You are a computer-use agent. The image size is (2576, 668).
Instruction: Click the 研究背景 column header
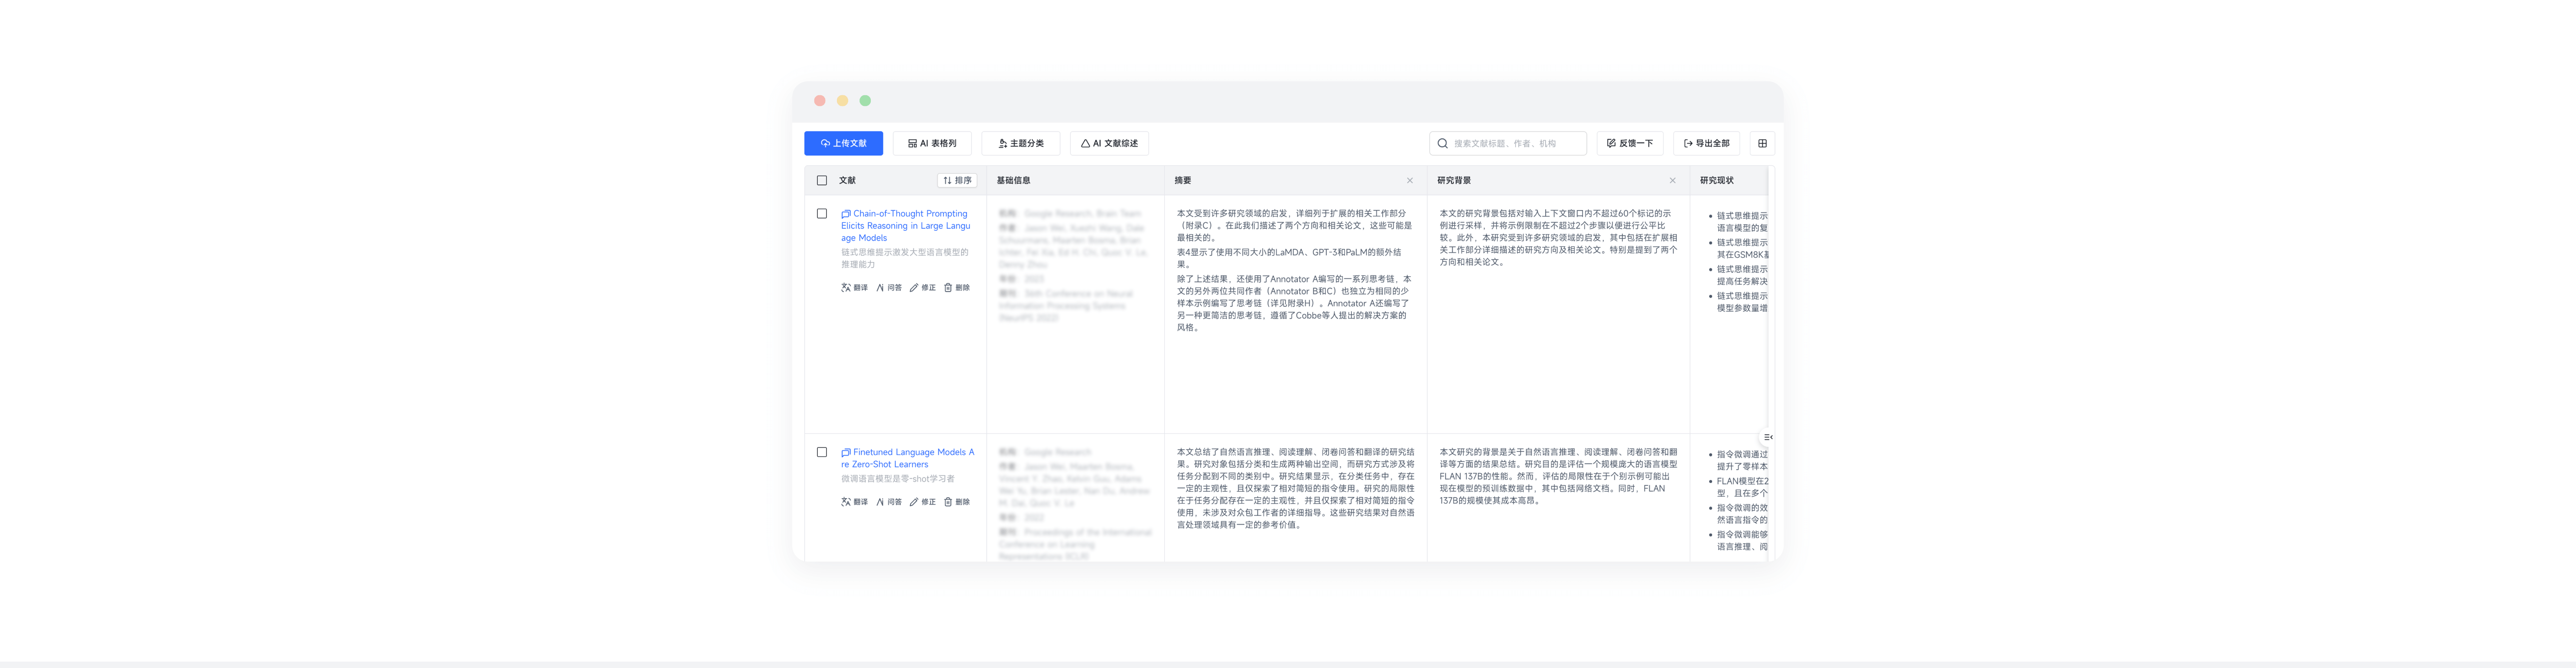pos(1454,181)
